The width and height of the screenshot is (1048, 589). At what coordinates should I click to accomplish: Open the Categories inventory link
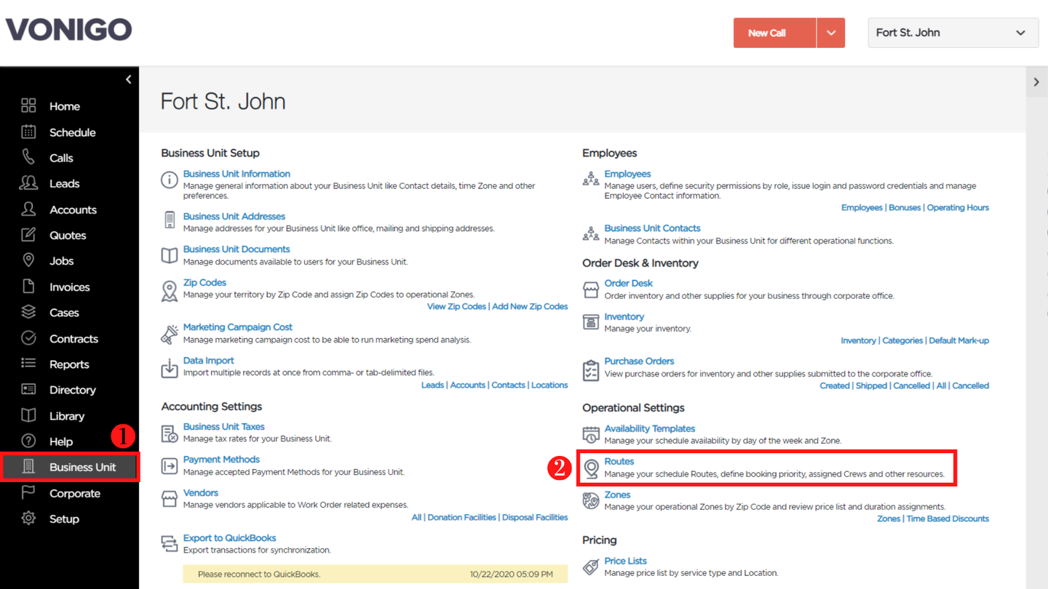pos(902,340)
